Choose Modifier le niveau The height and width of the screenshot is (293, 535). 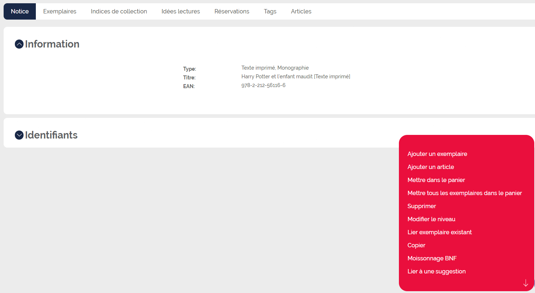click(431, 219)
